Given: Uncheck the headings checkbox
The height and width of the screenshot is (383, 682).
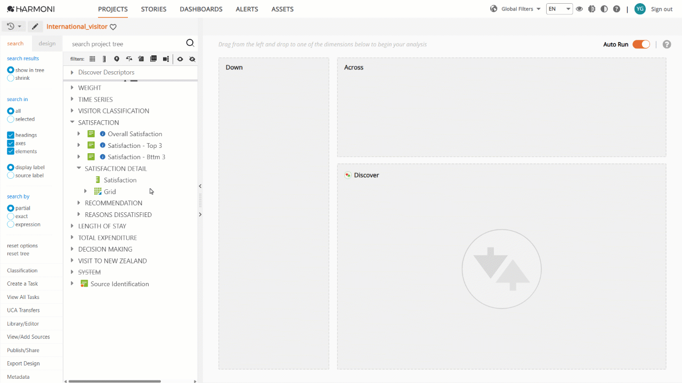Looking at the screenshot, I should pos(11,135).
